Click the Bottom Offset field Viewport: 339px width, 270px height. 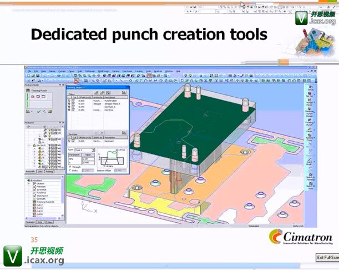pos(120,171)
